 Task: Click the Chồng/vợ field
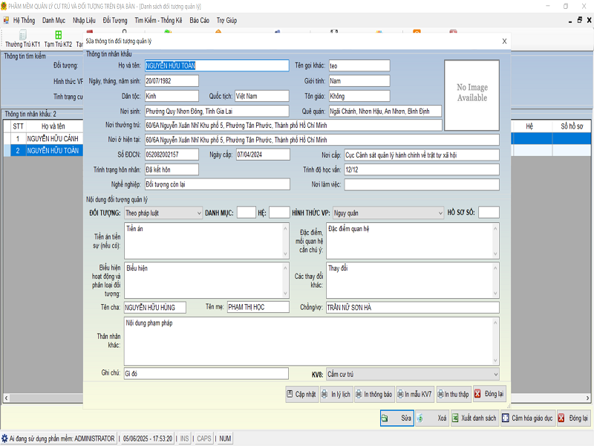pyautogui.click(x=413, y=307)
